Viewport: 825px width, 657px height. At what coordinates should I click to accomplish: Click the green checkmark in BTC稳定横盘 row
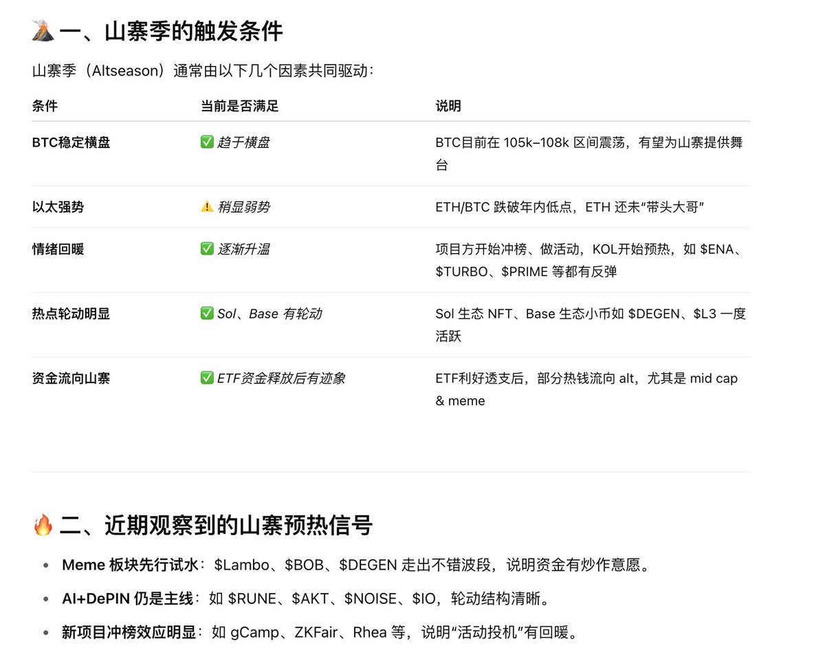[x=206, y=142]
